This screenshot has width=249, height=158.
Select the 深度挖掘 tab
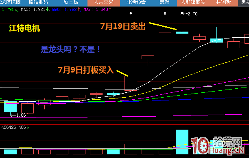(11, 2)
